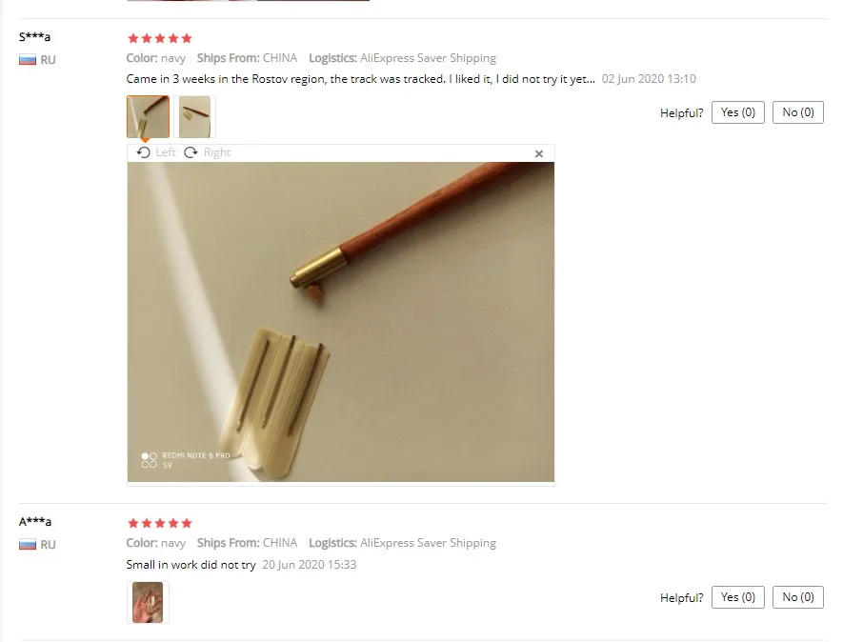Click the Right rotate label

tap(216, 152)
